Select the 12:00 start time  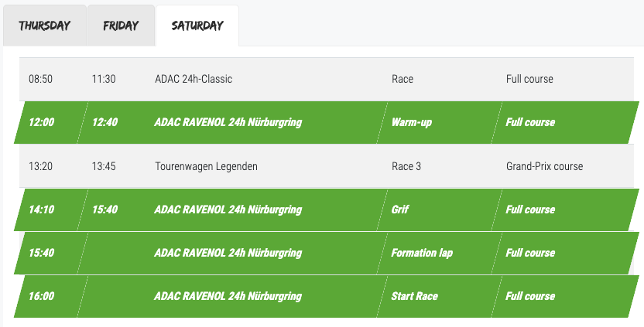pyautogui.click(x=41, y=122)
